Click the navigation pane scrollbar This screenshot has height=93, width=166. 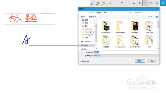click(96, 33)
